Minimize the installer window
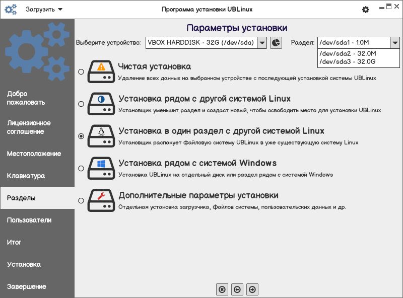This screenshot has height=298, width=403. click(382, 8)
